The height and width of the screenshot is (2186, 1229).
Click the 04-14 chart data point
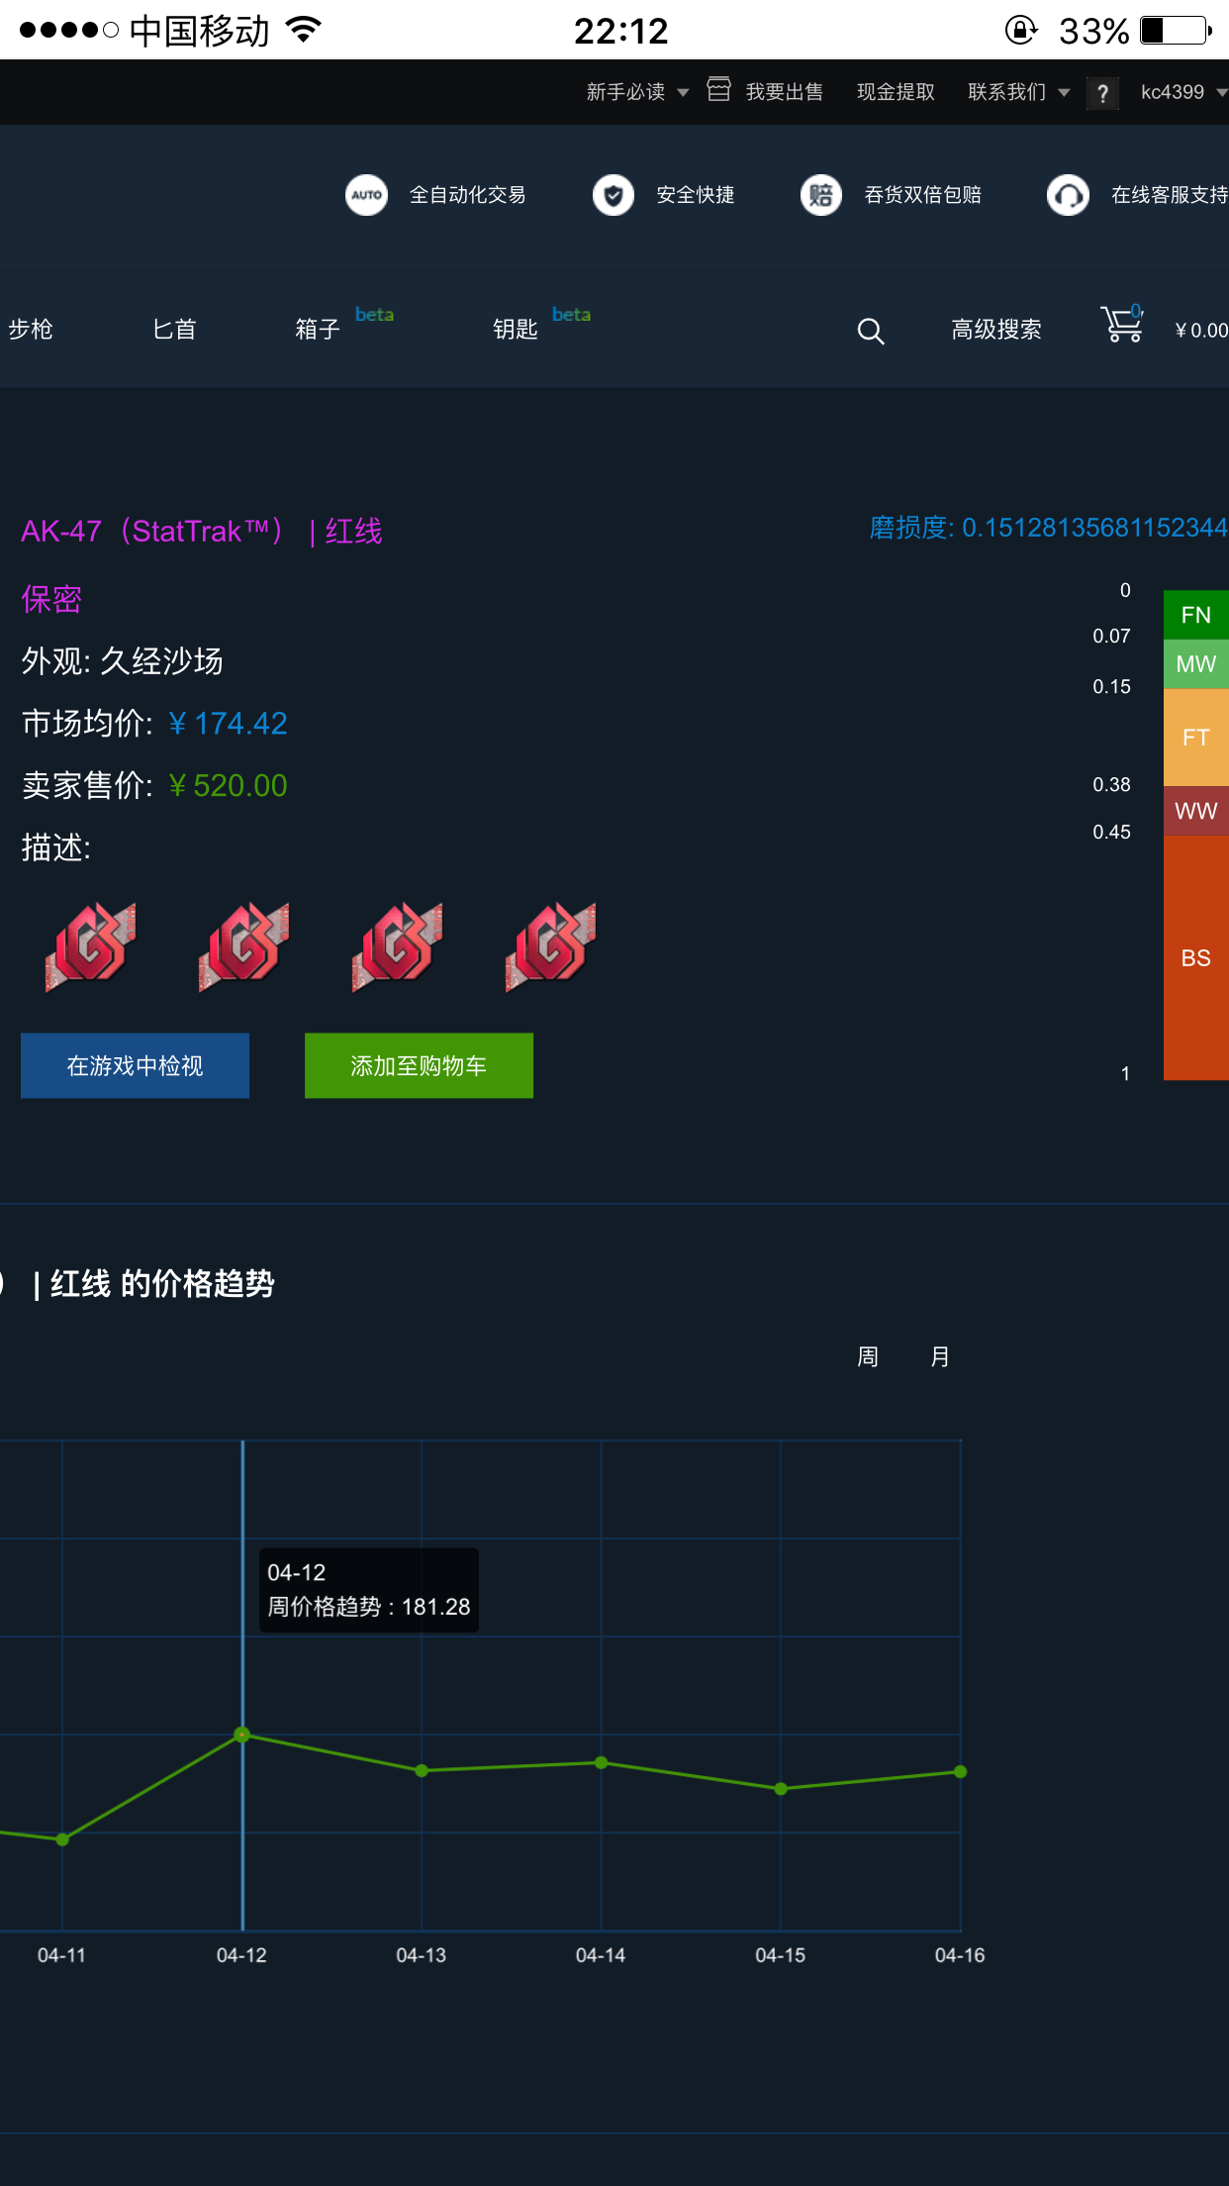pyautogui.click(x=601, y=1762)
